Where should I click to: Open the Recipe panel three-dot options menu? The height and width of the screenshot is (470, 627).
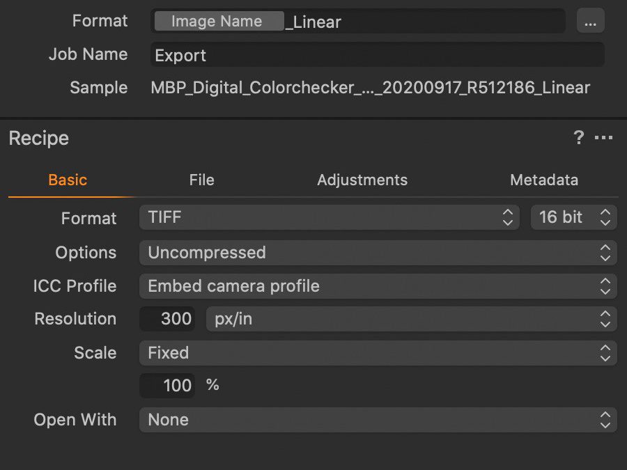click(603, 138)
